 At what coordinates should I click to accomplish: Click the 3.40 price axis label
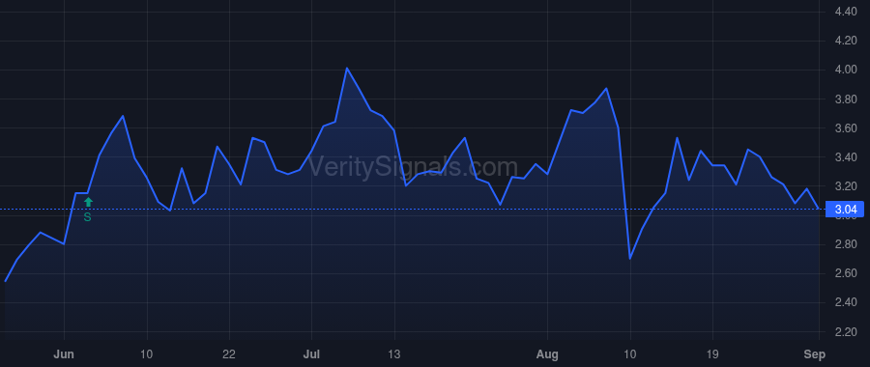click(846, 157)
